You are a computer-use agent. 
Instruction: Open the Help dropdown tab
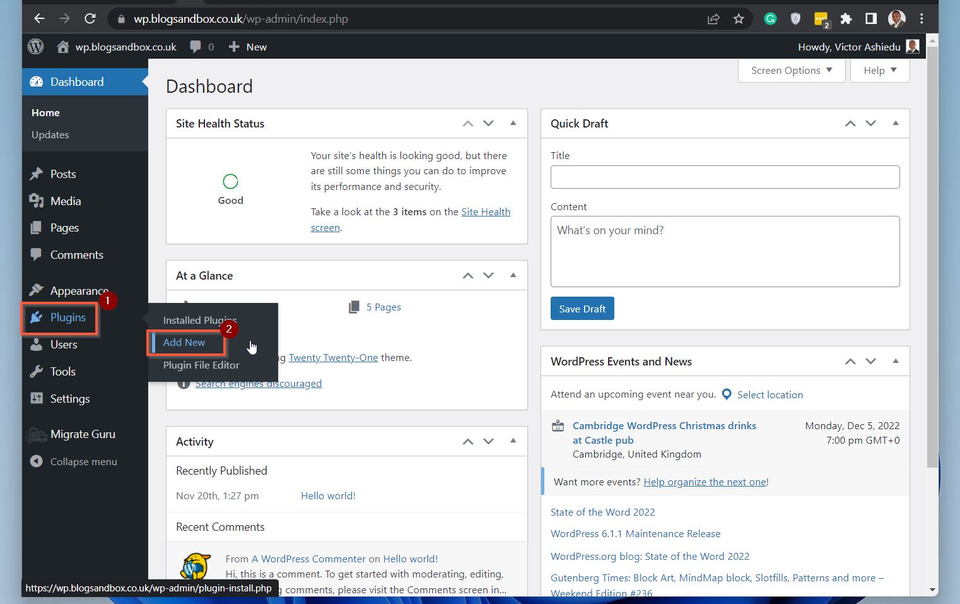(x=880, y=70)
